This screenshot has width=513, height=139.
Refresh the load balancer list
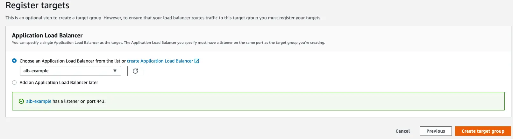click(135, 71)
